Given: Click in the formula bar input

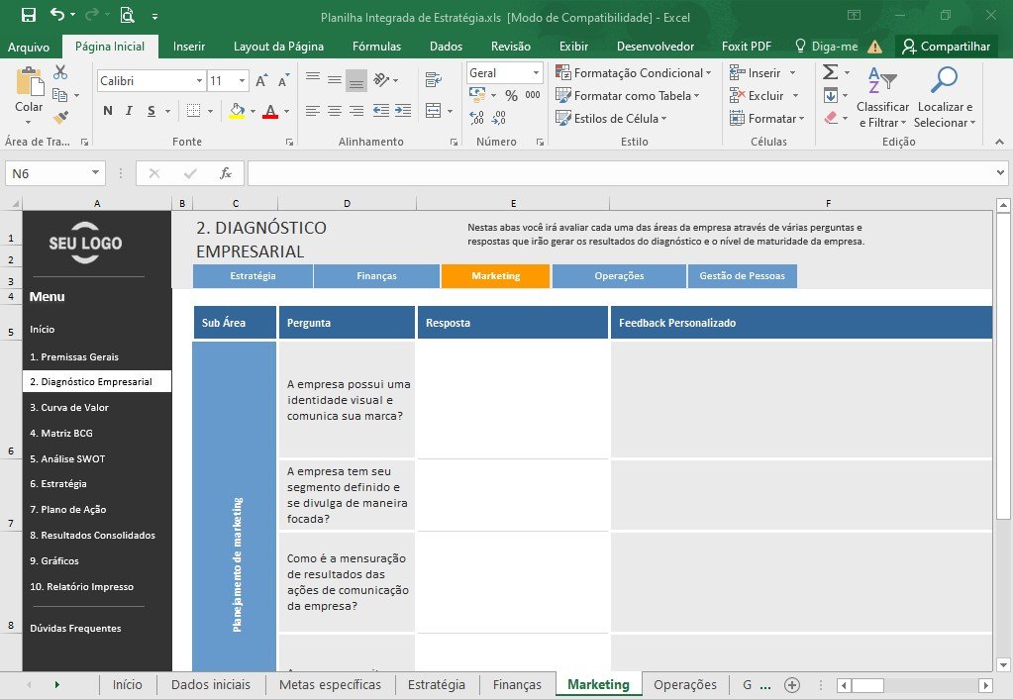Looking at the screenshot, I should coord(620,173).
